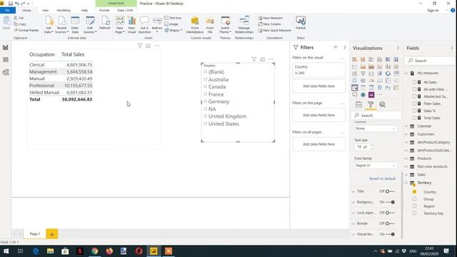Click Sign in link

[x=433, y=10]
